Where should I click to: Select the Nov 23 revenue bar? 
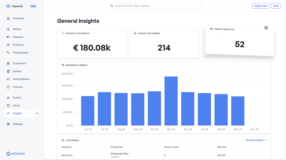coord(171,101)
